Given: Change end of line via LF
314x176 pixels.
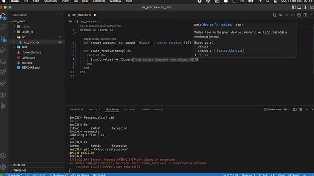Looking at the screenshot, I should point(273,175).
